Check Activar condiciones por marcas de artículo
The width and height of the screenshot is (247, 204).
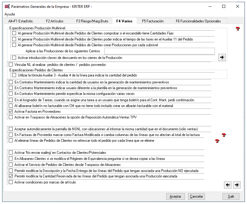(11, 182)
